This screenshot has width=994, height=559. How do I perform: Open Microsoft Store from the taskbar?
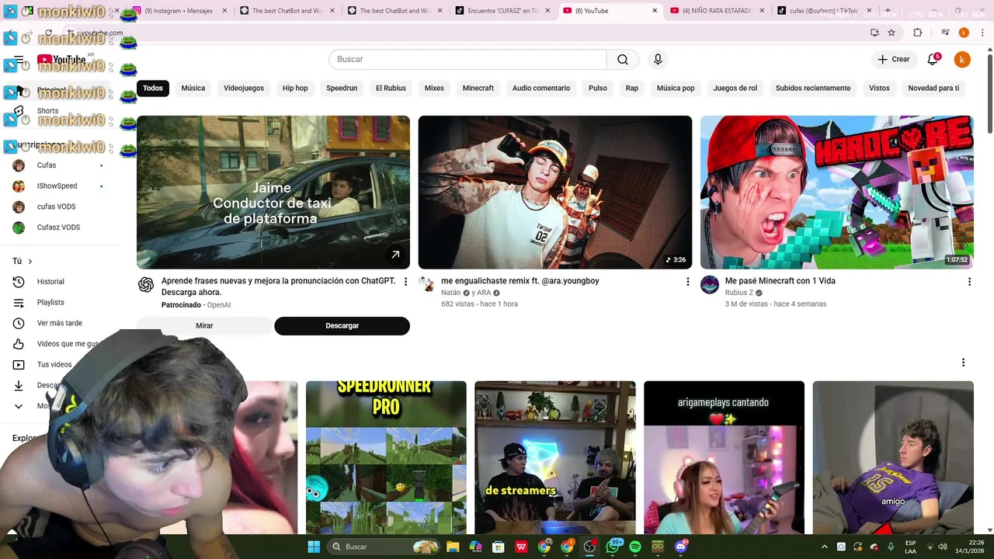(499, 547)
